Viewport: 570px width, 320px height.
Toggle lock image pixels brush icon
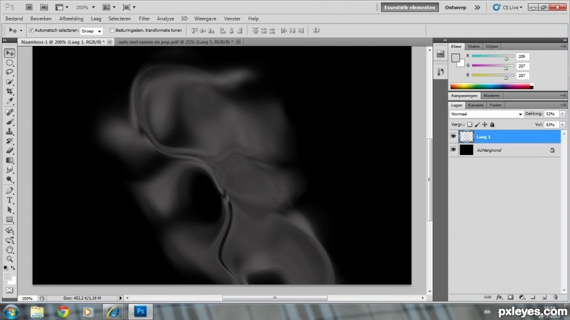click(x=477, y=124)
